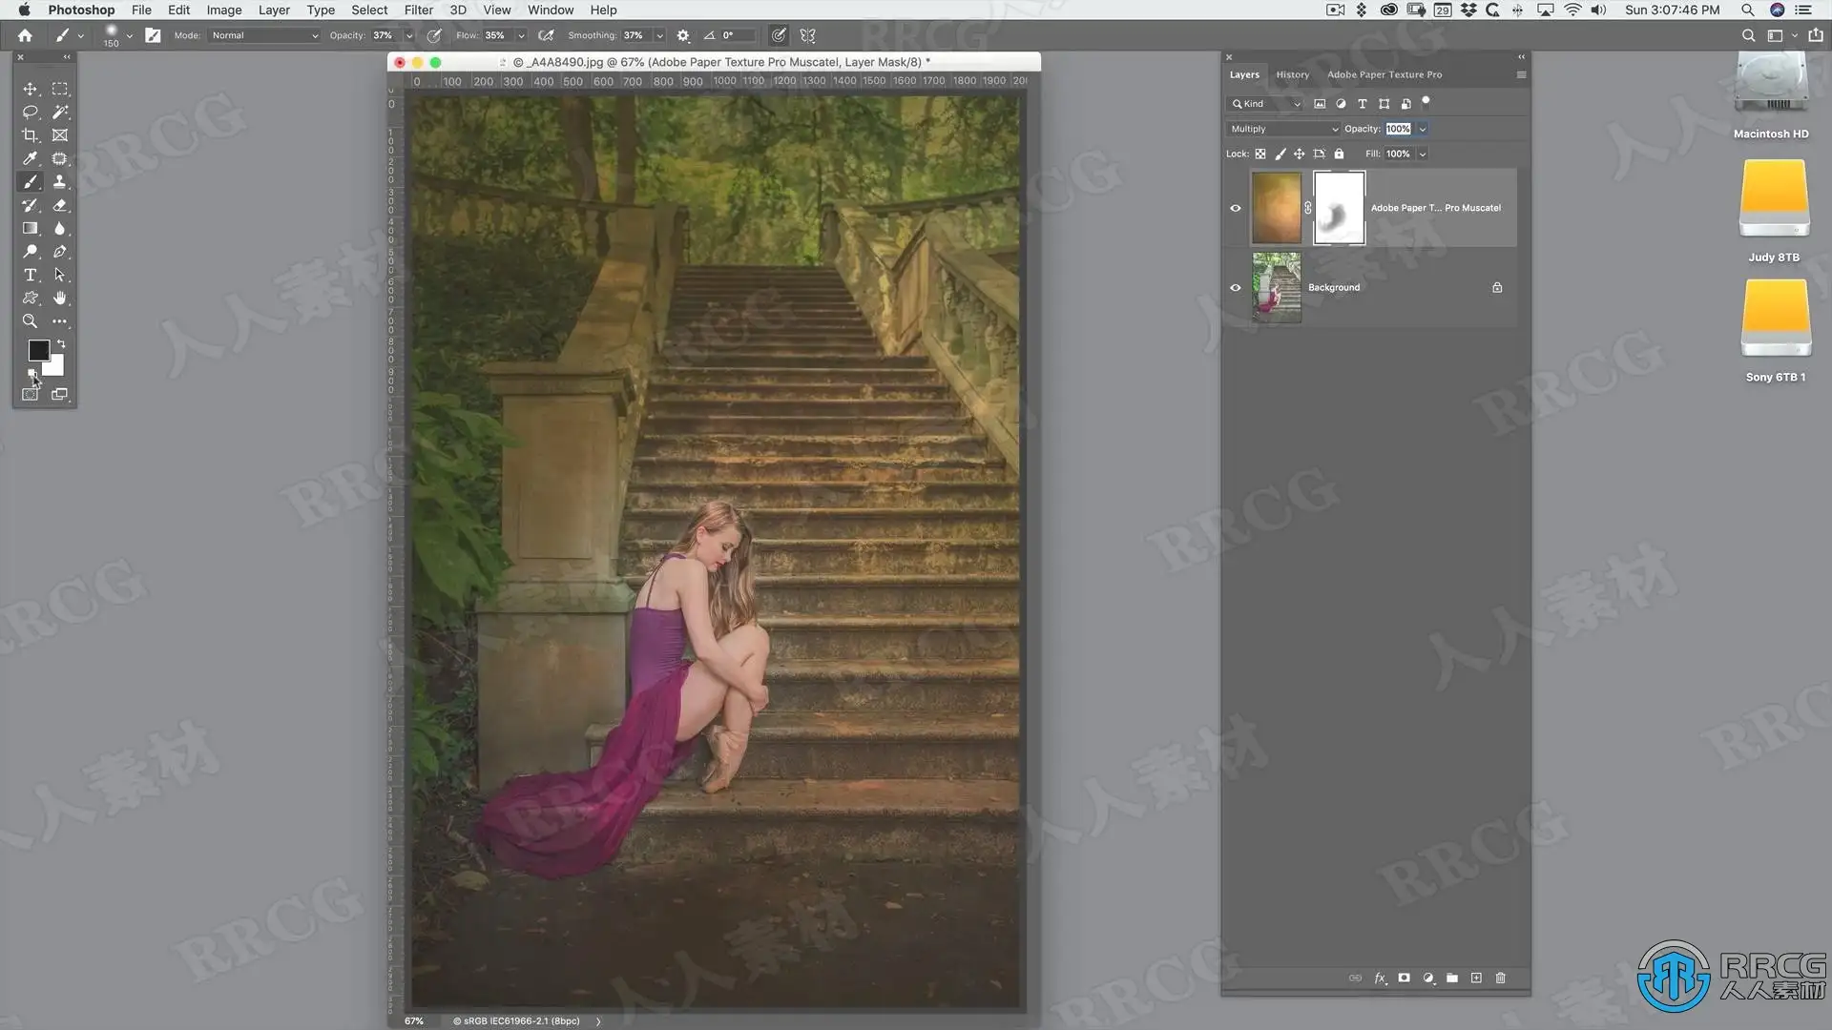The image size is (1832, 1030).
Task: Create a new layer with plus icon
Action: pyautogui.click(x=1476, y=978)
